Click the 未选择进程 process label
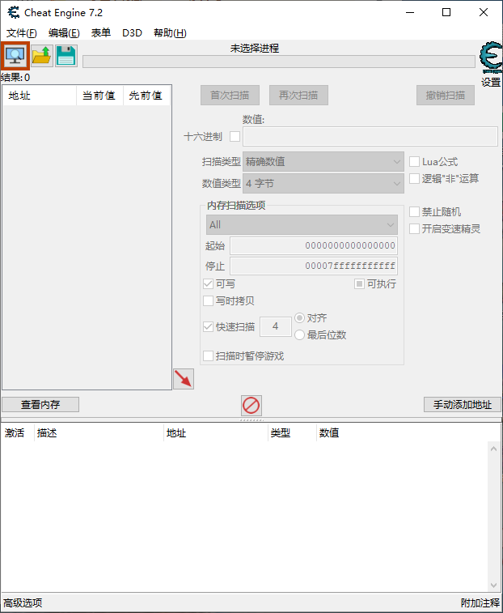The height and width of the screenshot is (613, 503). pyautogui.click(x=255, y=49)
